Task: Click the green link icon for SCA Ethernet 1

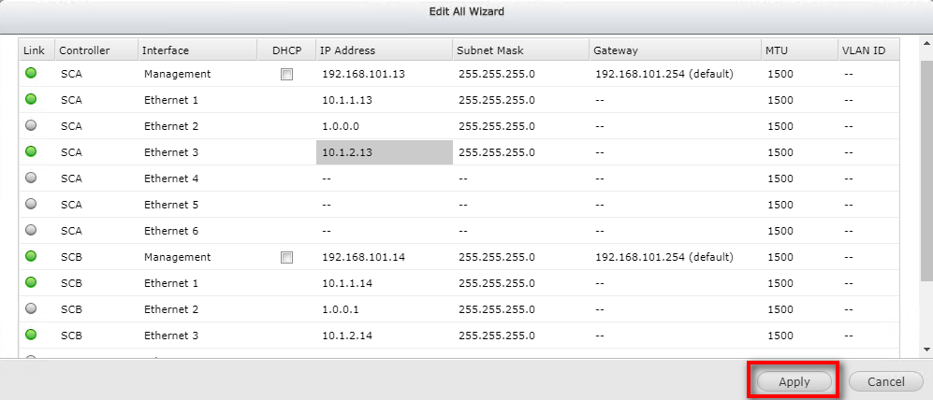Action: [x=30, y=99]
